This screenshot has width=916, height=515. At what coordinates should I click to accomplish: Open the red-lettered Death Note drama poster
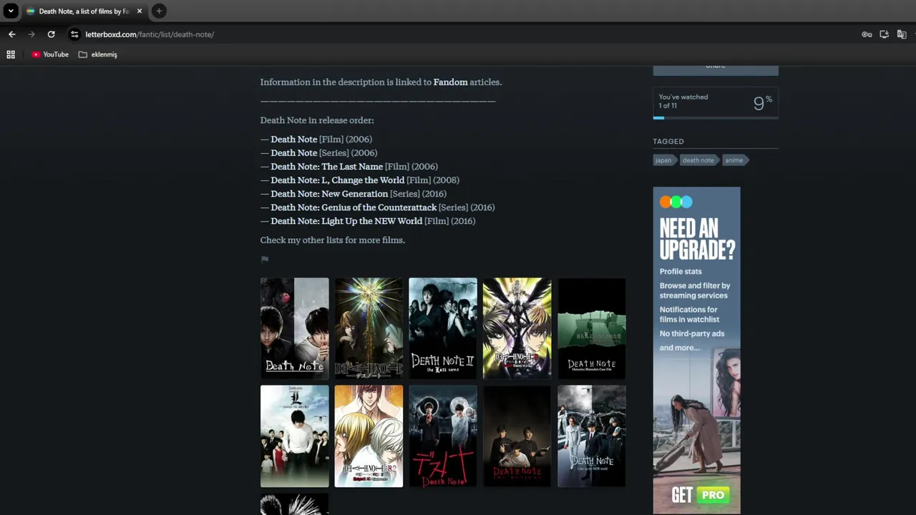pos(443,436)
